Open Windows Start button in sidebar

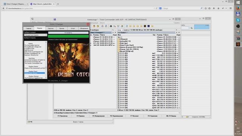point(238,3)
